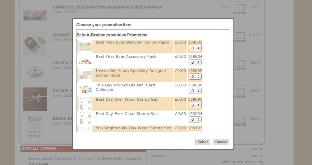The height and width of the screenshot is (165, 312).
Task: Click the Confetti Celebration paper thumbnail in the cart
Action: coord(35,15)
